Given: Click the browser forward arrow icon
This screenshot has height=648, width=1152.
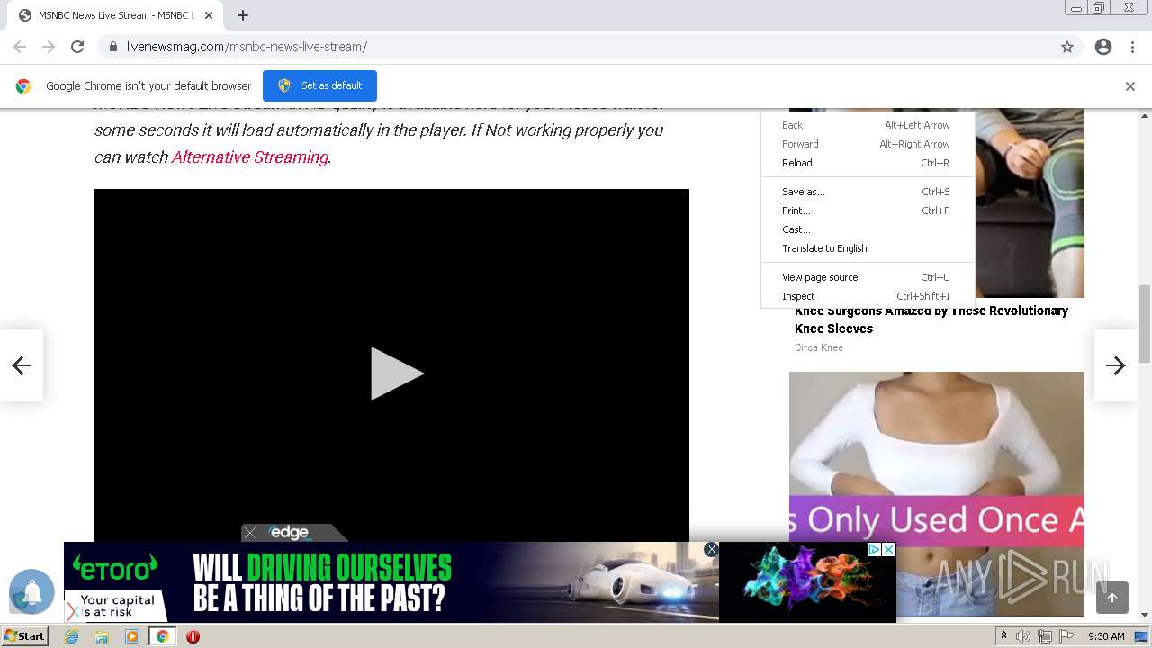Looking at the screenshot, I should pyautogui.click(x=49, y=47).
